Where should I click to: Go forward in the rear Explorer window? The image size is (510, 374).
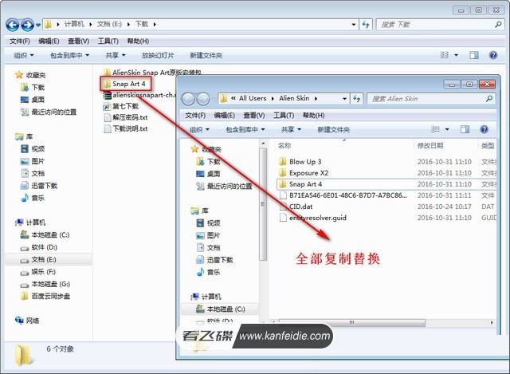[x=27, y=25]
